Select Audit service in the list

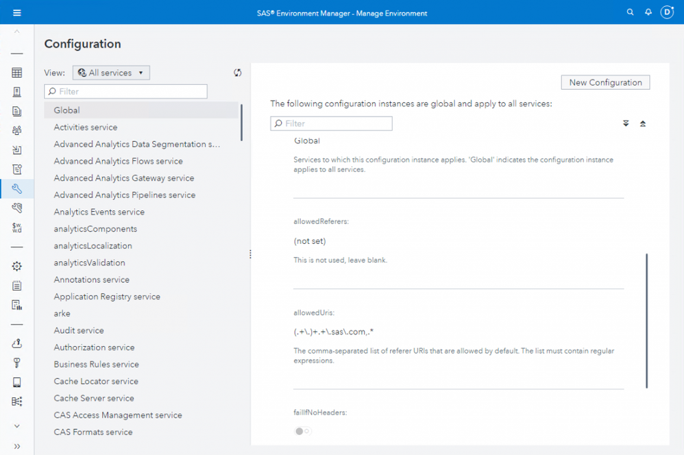click(79, 330)
